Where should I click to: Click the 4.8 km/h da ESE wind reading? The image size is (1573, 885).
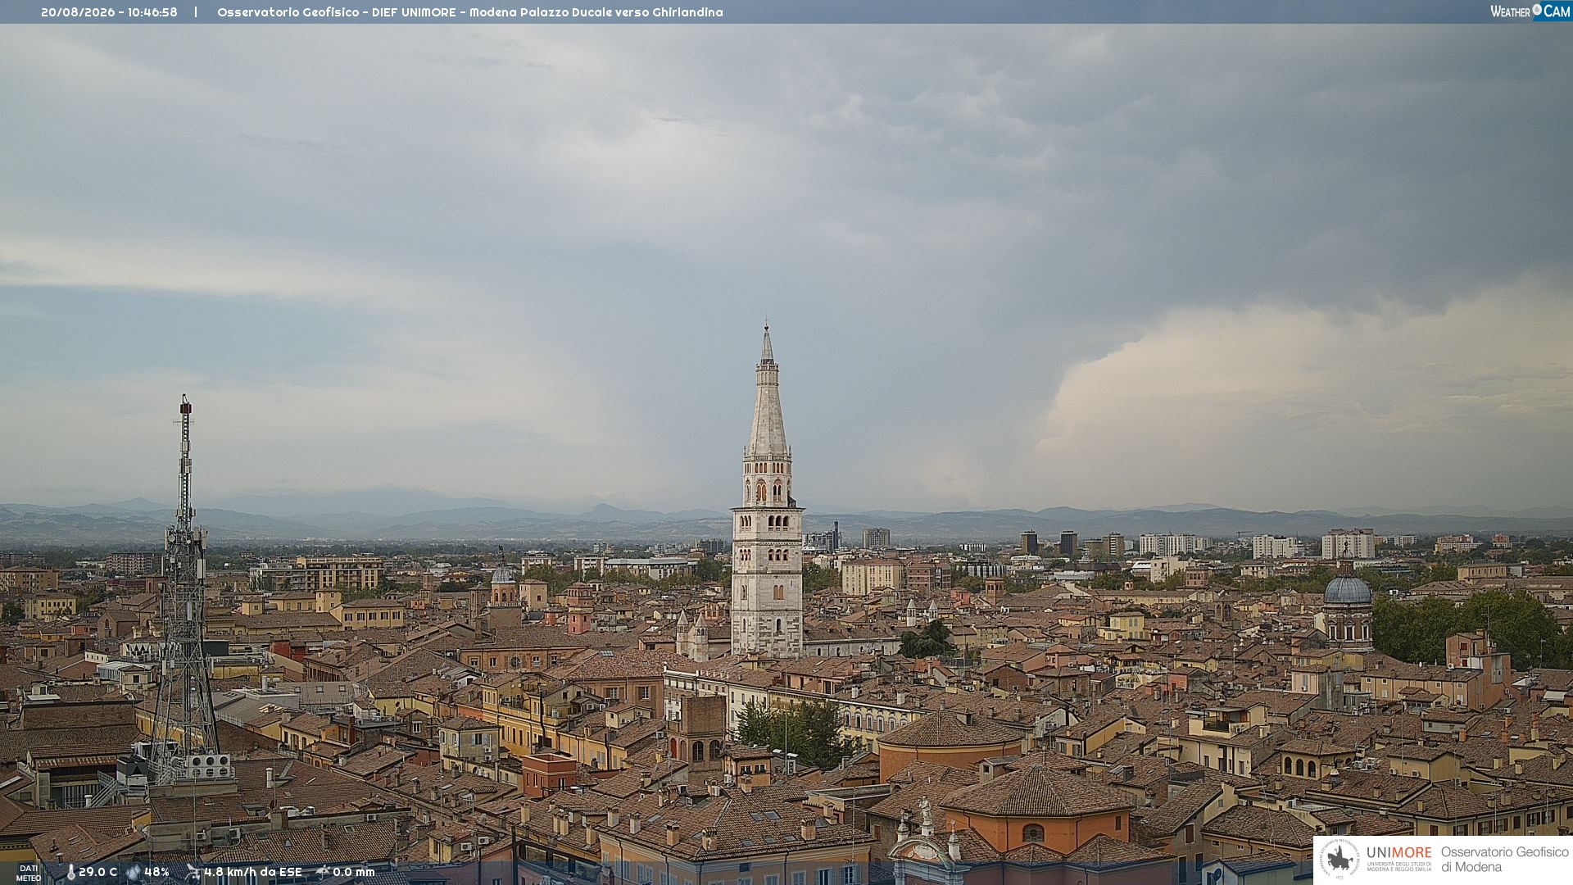[253, 872]
